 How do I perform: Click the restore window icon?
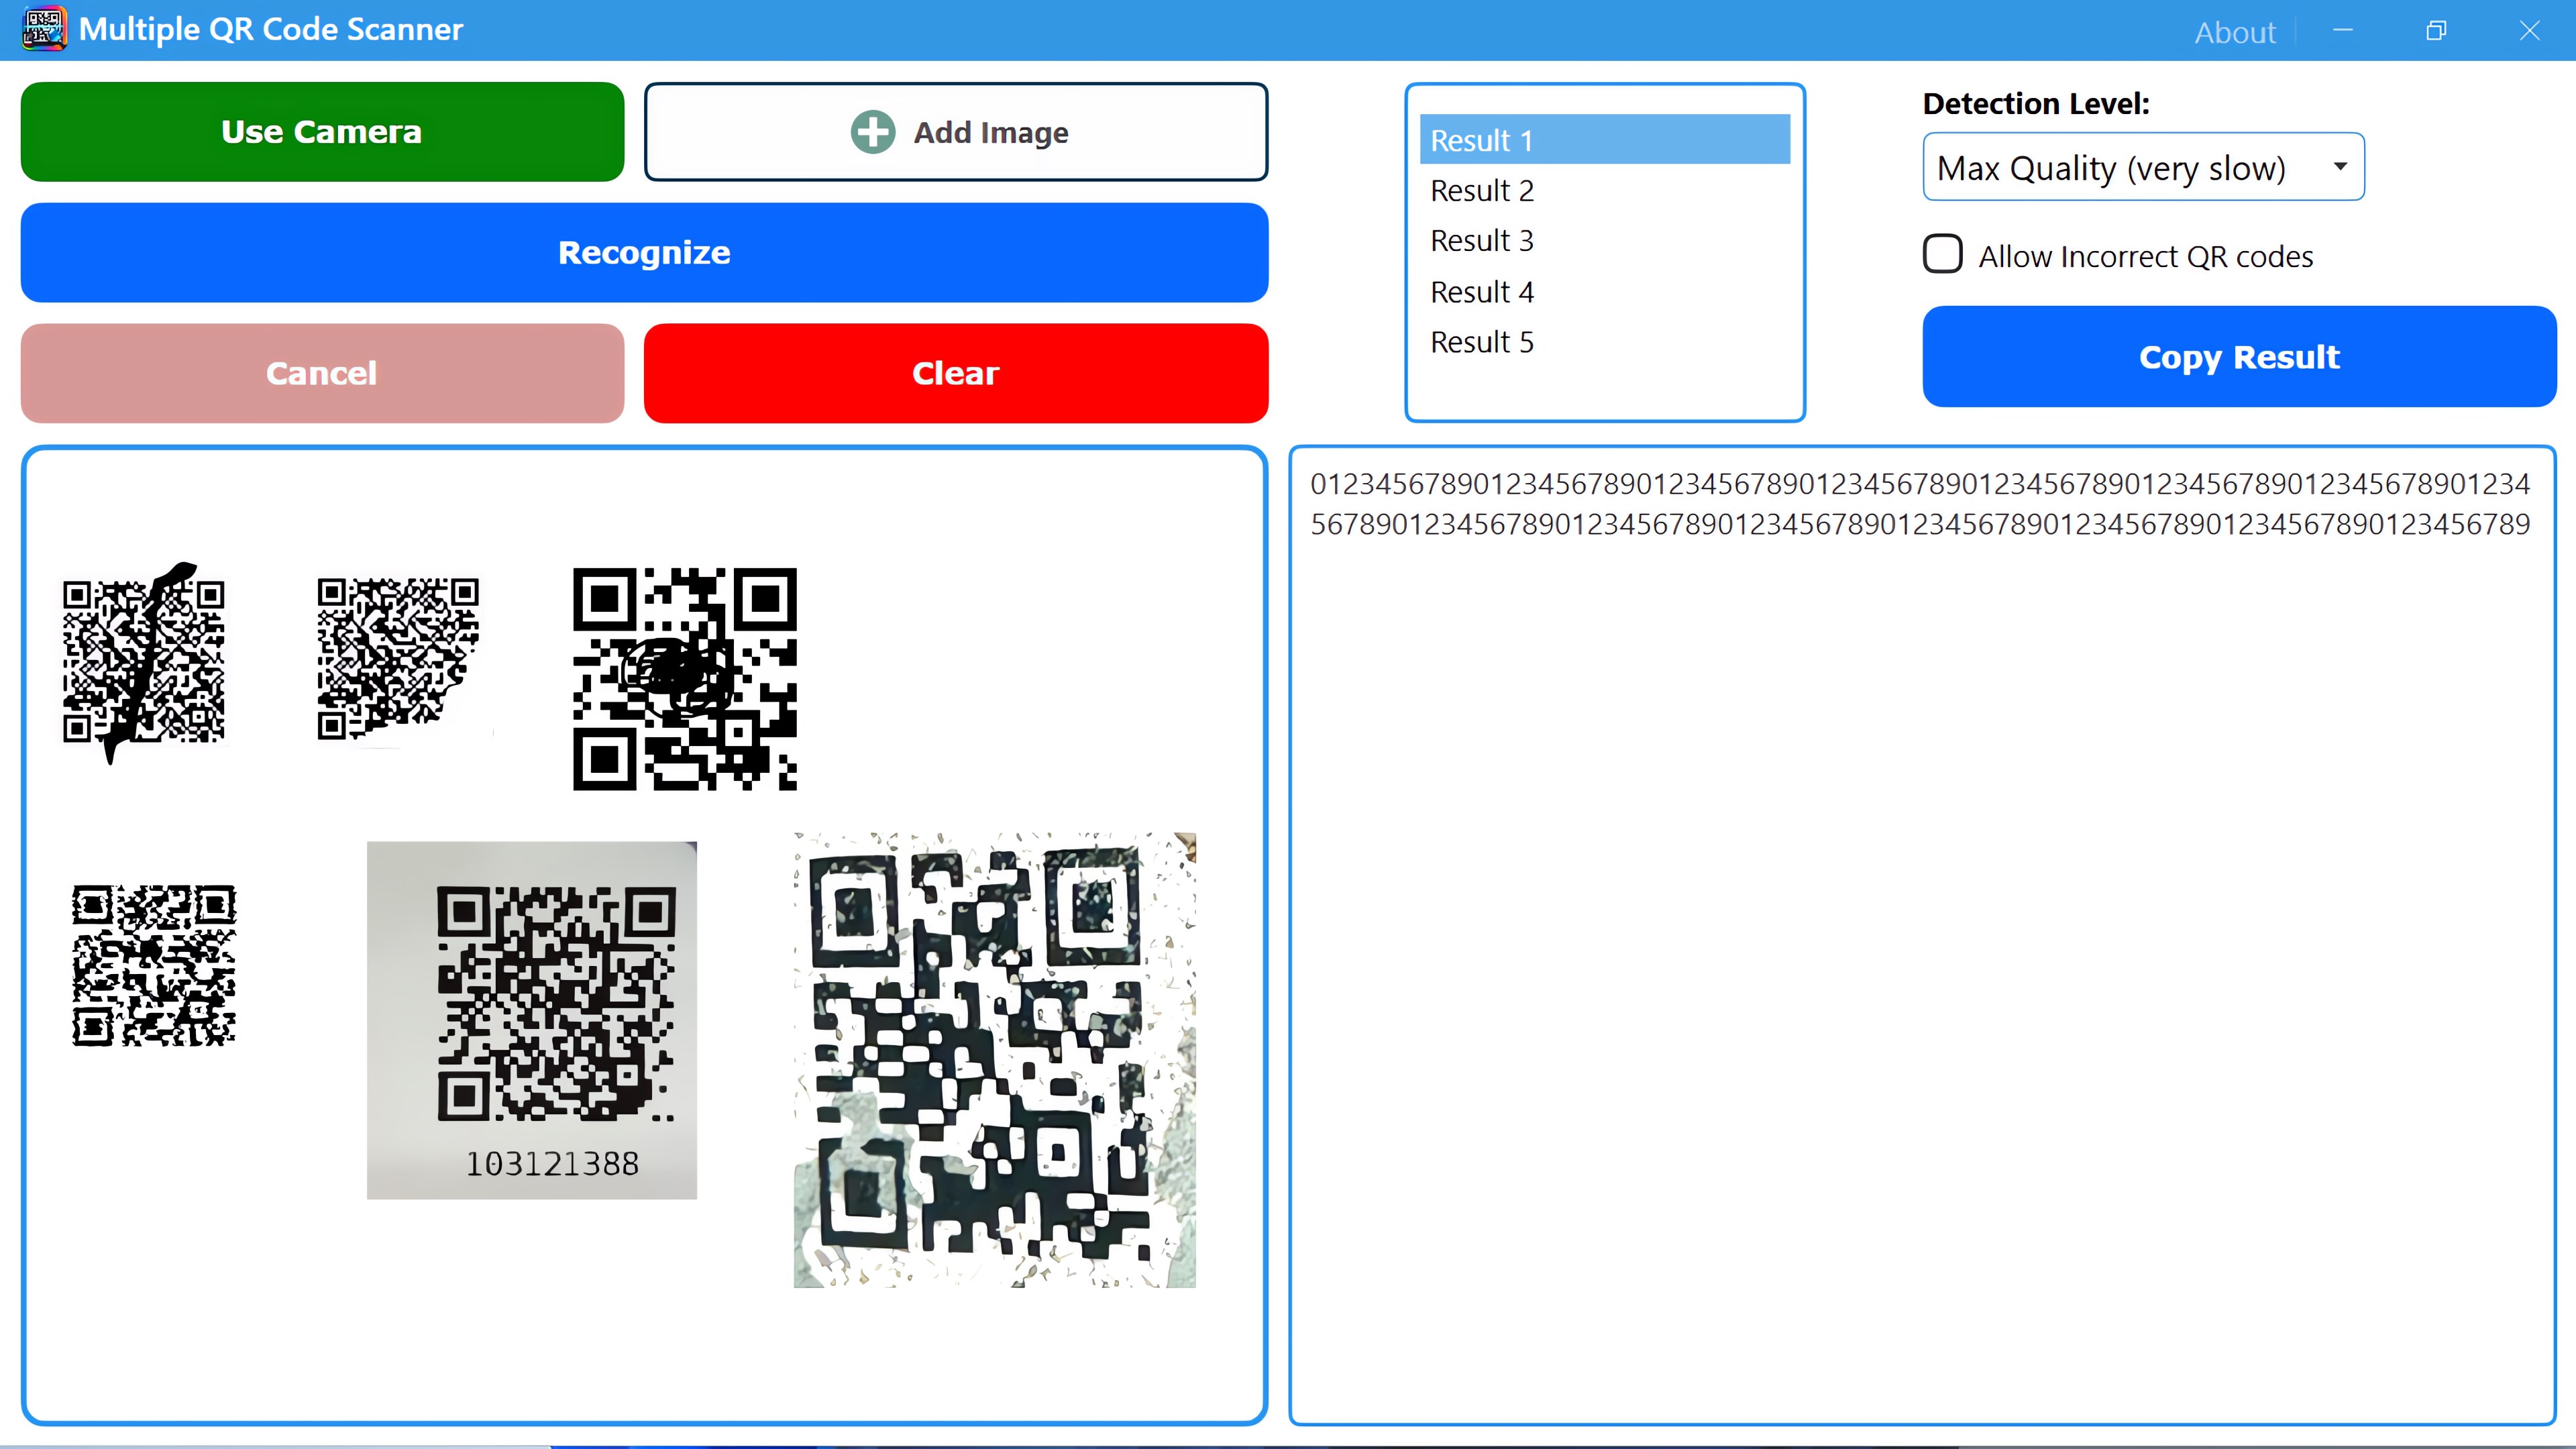[2436, 30]
